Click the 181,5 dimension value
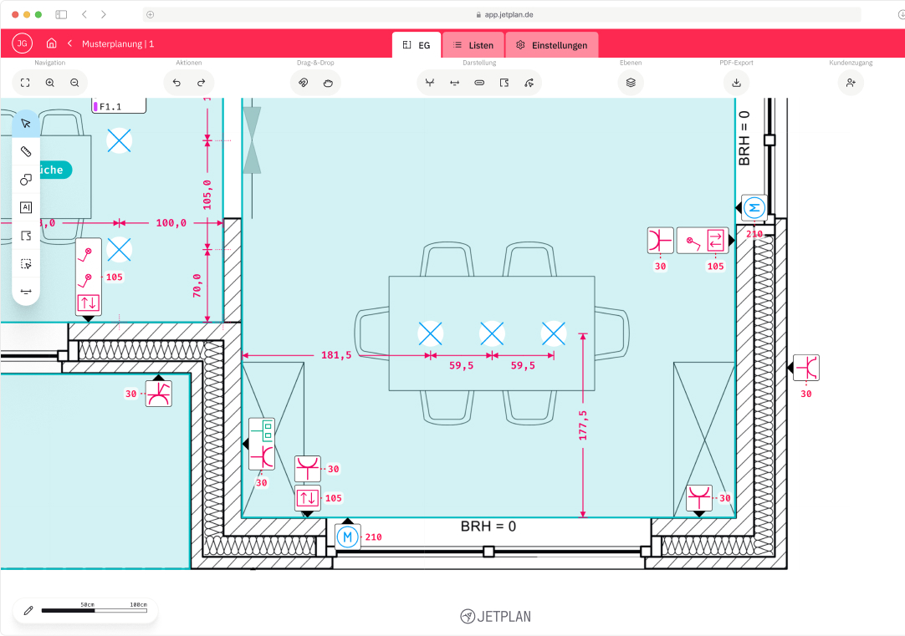The image size is (905, 636). 336,355
